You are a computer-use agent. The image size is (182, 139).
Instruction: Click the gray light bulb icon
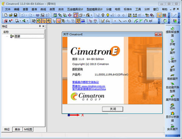tap(103, 15)
